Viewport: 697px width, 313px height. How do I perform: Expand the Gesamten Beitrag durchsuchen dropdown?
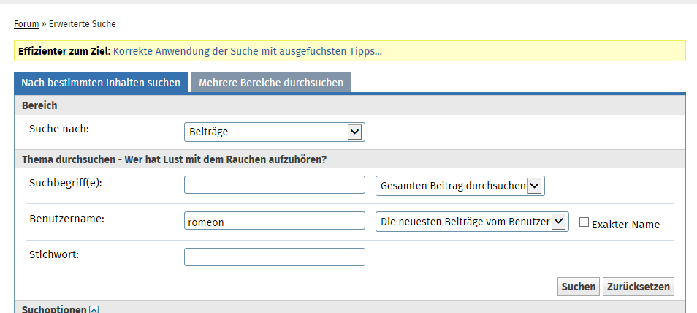[460, 186]
